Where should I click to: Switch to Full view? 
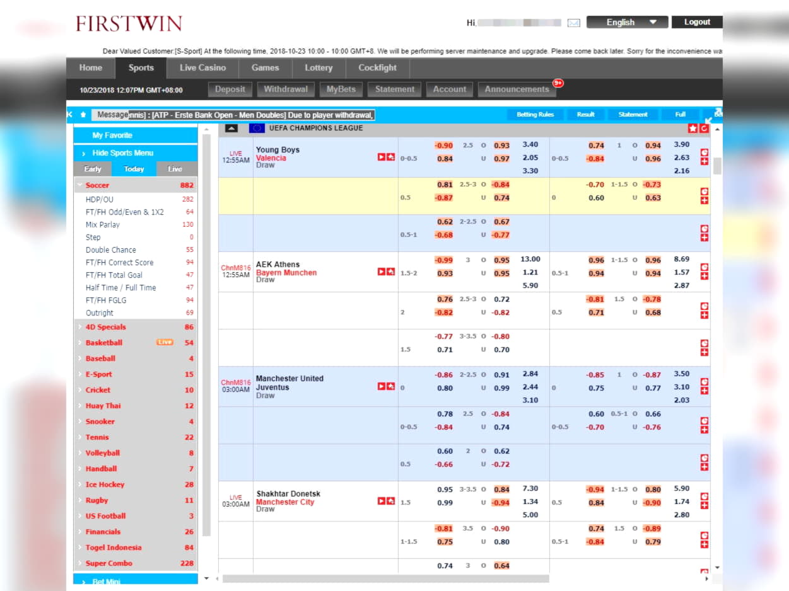pyautogui.click(x=681, y=115)
